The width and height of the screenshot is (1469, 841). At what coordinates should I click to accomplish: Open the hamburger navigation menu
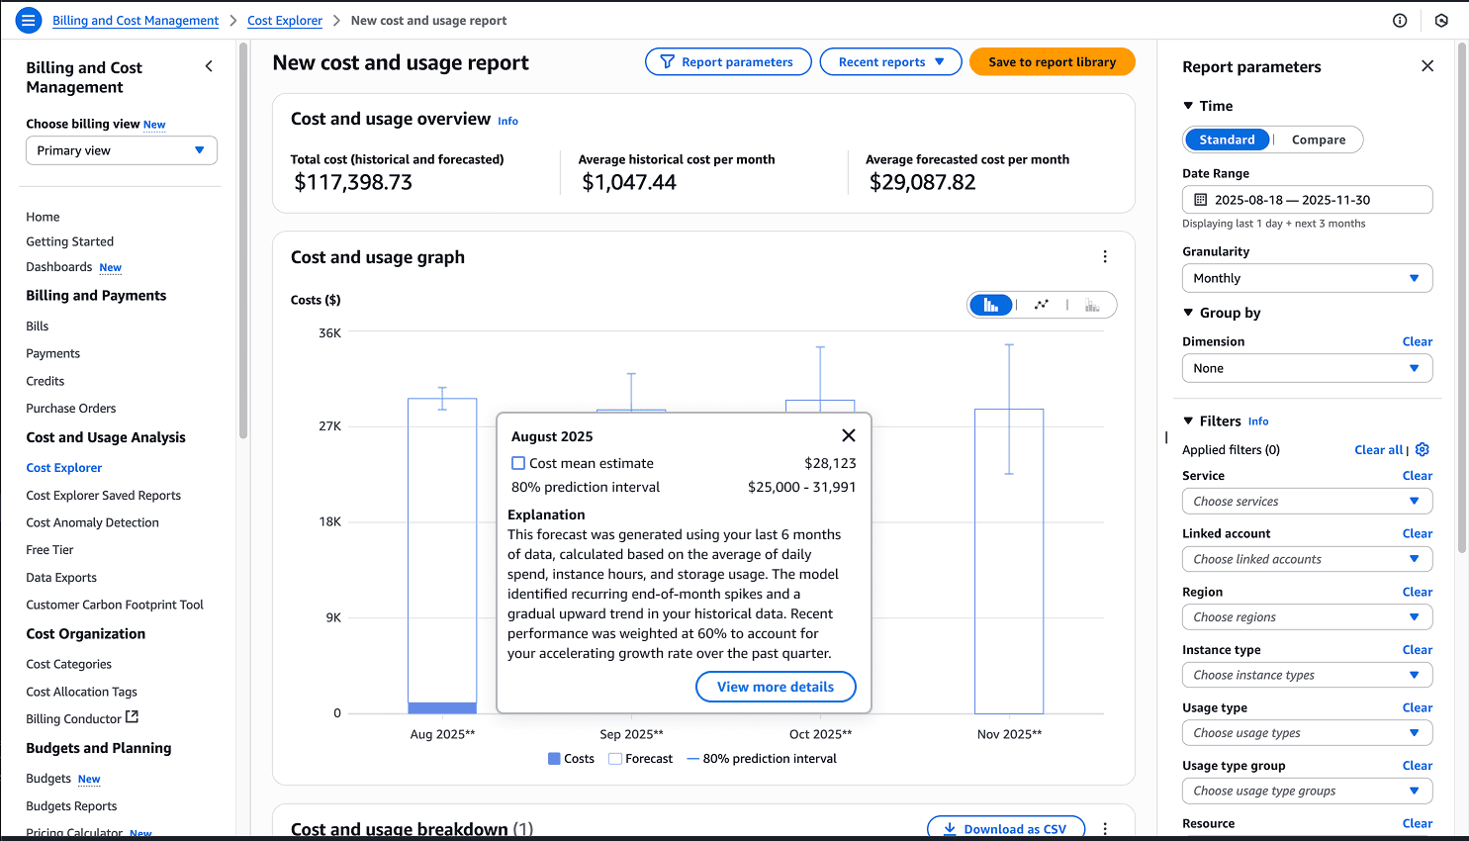(x=29, y=20)
